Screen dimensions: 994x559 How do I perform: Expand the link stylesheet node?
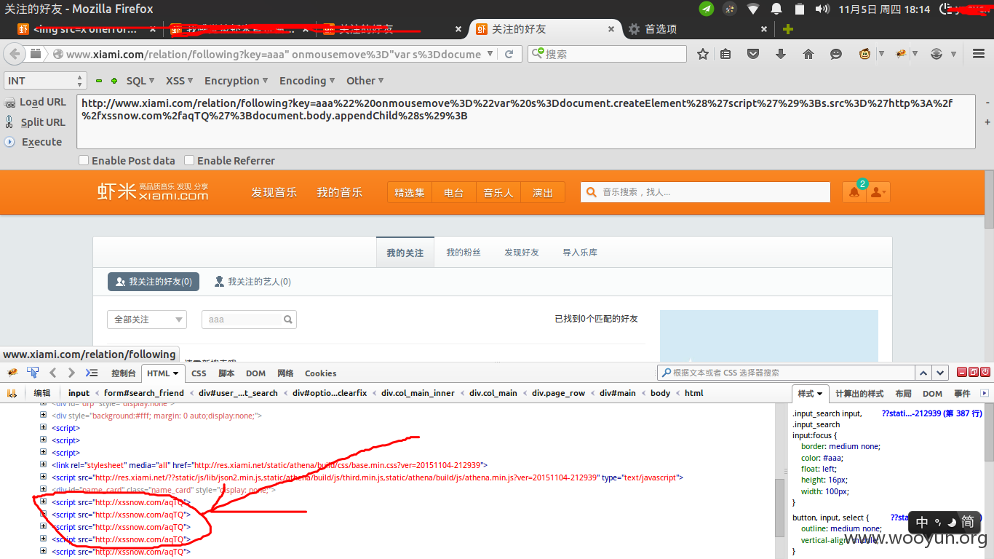(43, 464)
